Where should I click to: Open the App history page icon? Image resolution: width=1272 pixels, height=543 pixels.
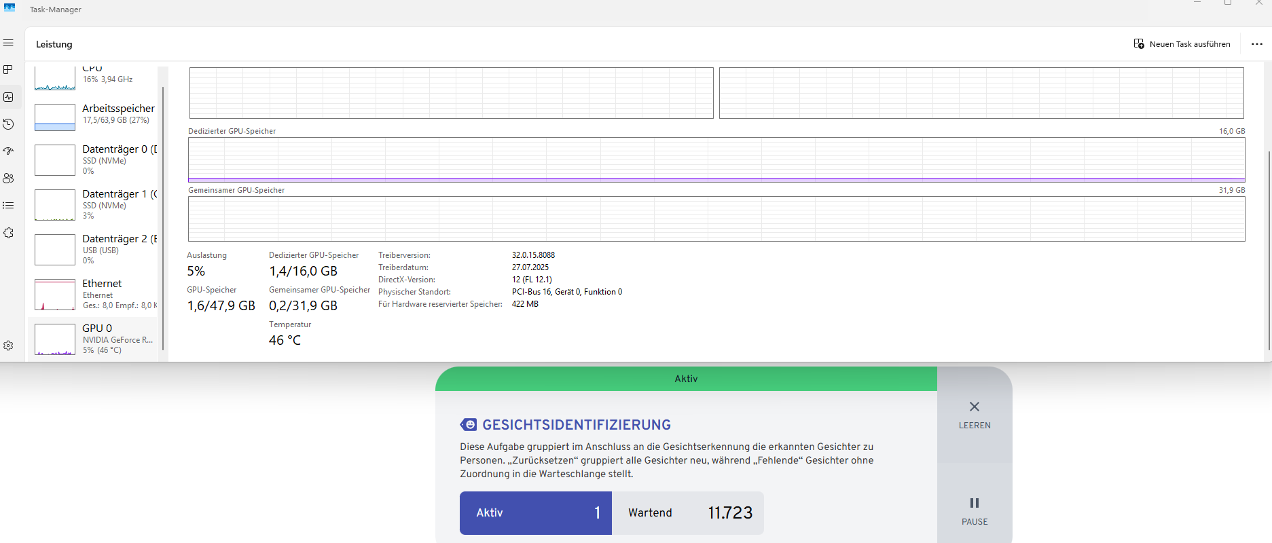click(8, 124)
